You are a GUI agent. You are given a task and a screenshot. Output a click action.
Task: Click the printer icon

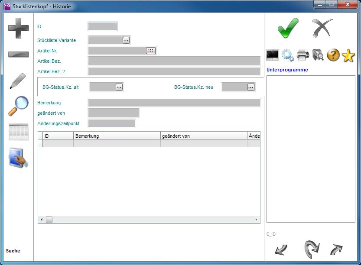(x=303, y=55)
